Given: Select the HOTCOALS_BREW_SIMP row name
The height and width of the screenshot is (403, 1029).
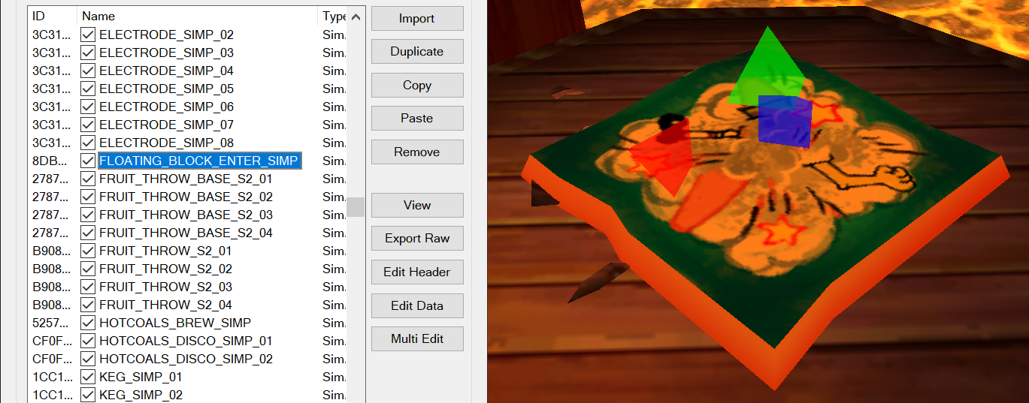Looking at the screenshot, I should pyautogui.click(x=175, y=323).
